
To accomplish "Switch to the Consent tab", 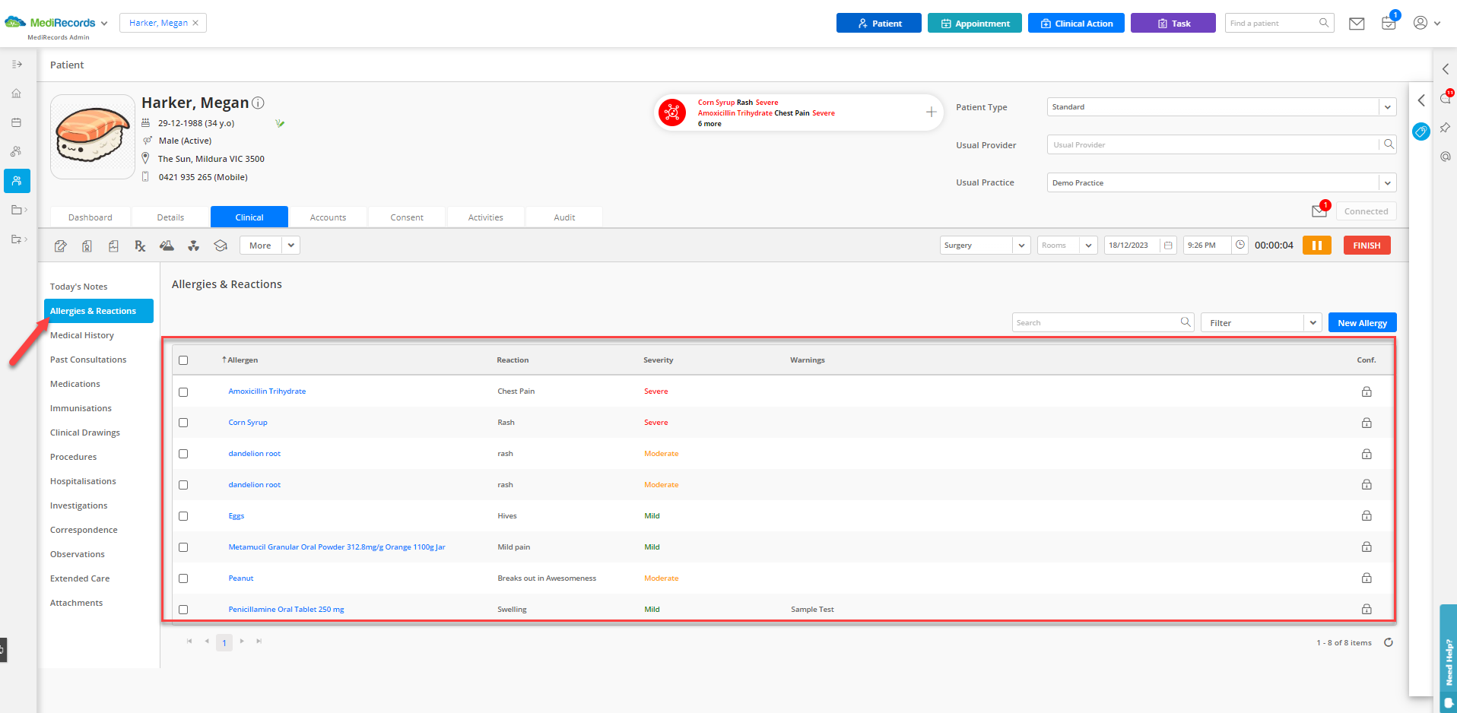I will [407, 217].
